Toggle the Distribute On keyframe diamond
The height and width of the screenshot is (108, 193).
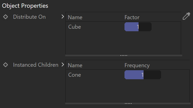point(6,17)
